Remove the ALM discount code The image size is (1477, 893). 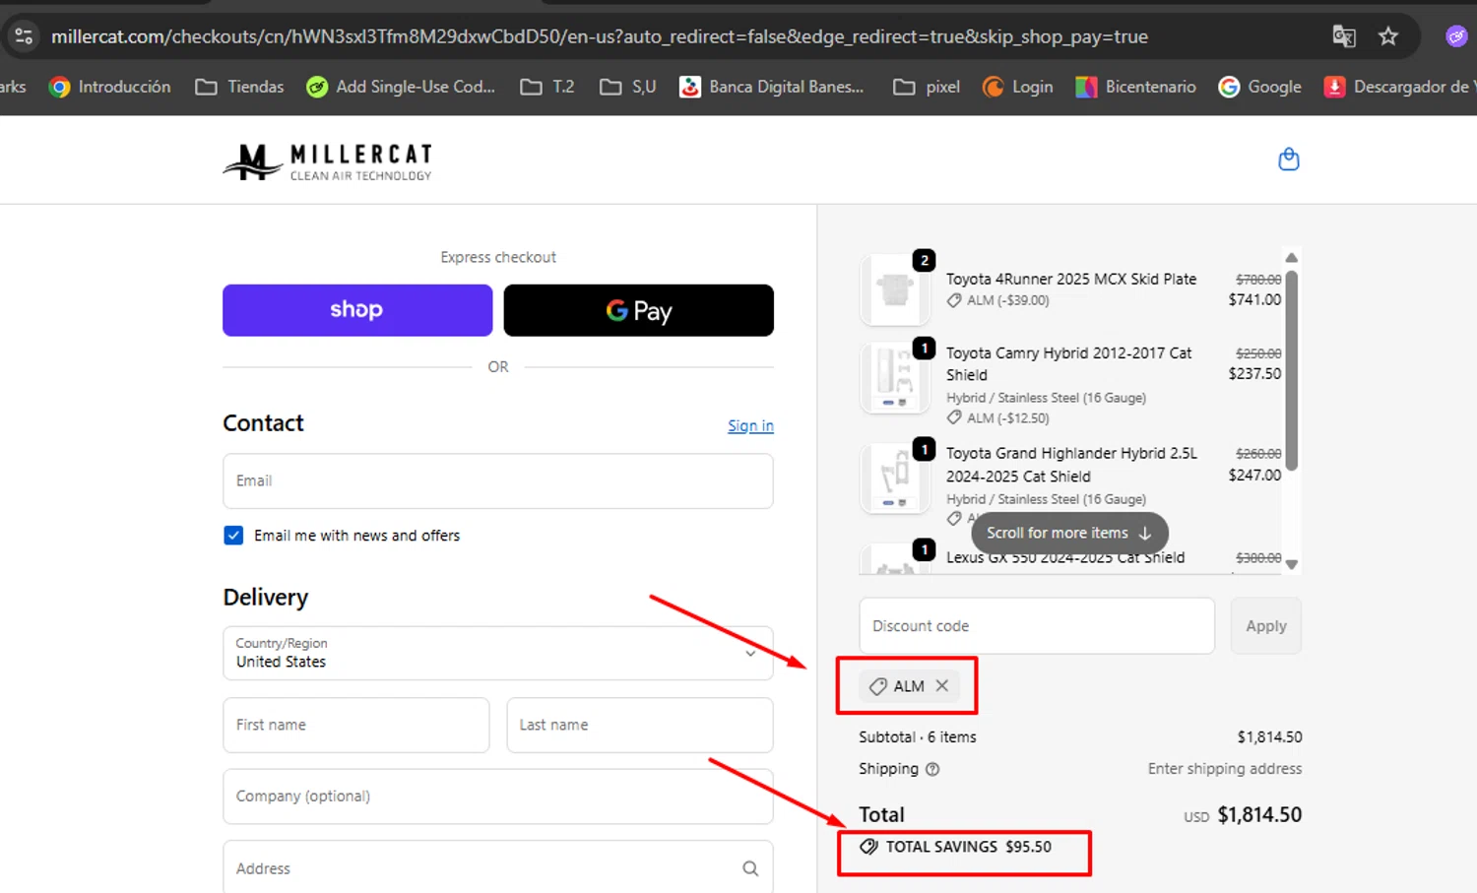(x=942, y=685)
